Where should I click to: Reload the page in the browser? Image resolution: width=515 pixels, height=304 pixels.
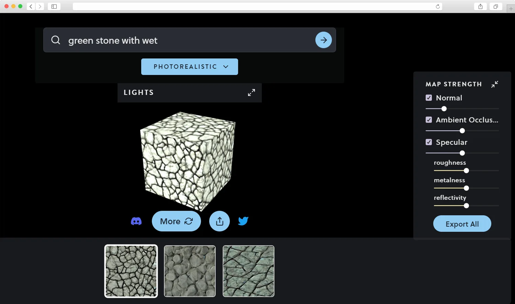pos(438,6)
